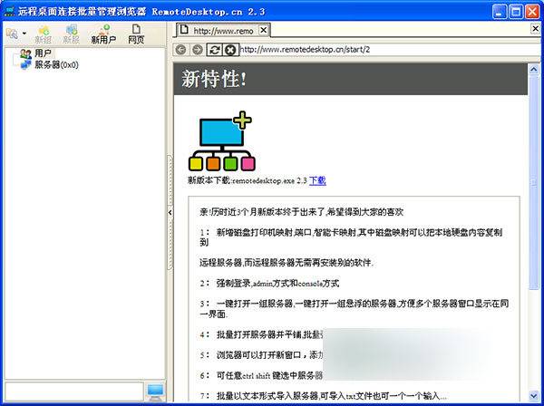The image size is (544, 406).
Task: Click the 新特性! page heading
Action: pyautogui.click(x=214, y=80)
